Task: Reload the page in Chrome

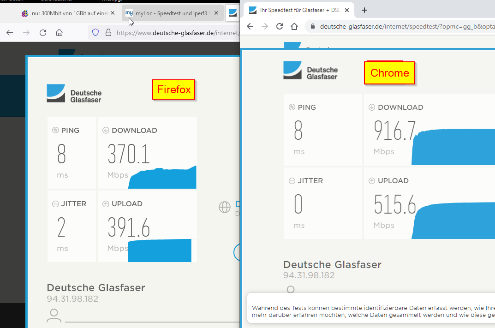Action: (x=280, y=26)
